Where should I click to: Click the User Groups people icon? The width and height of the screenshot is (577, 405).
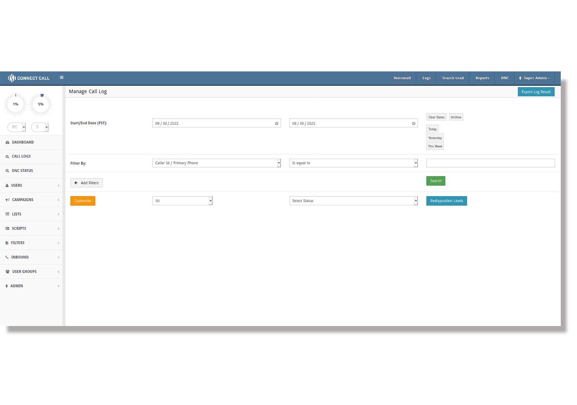tap(7, 271)
